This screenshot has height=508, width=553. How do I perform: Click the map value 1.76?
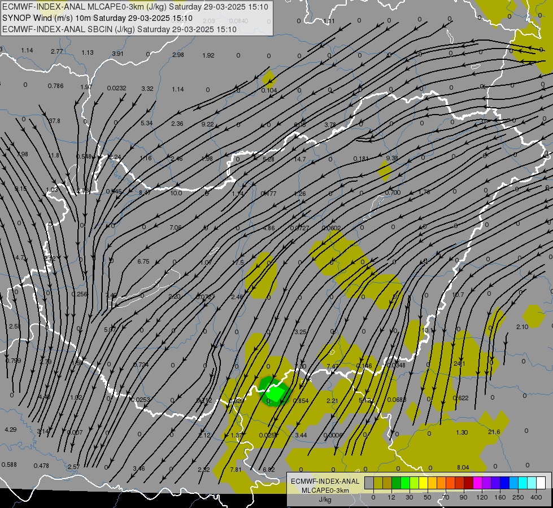[x=424, y=192]
